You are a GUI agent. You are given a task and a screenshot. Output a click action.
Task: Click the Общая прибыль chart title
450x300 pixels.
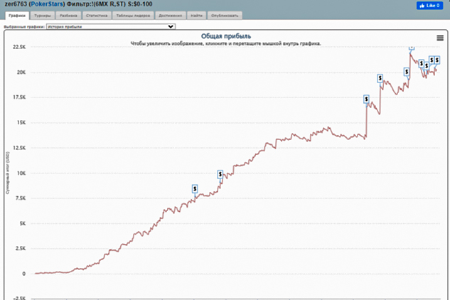(x=225, y=36)
